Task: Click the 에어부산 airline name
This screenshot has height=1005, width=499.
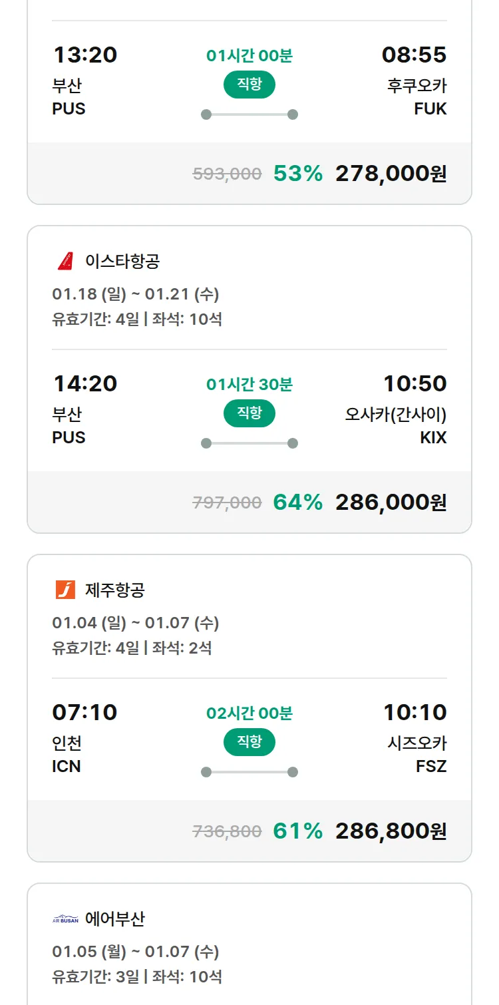Action: 115,919
